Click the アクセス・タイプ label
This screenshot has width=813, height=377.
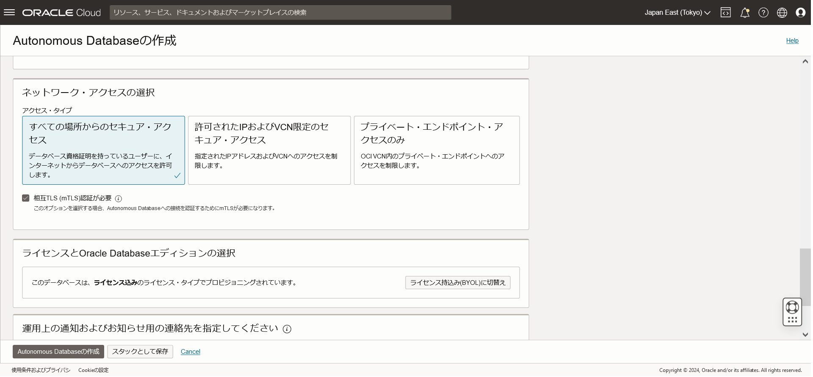47,110
